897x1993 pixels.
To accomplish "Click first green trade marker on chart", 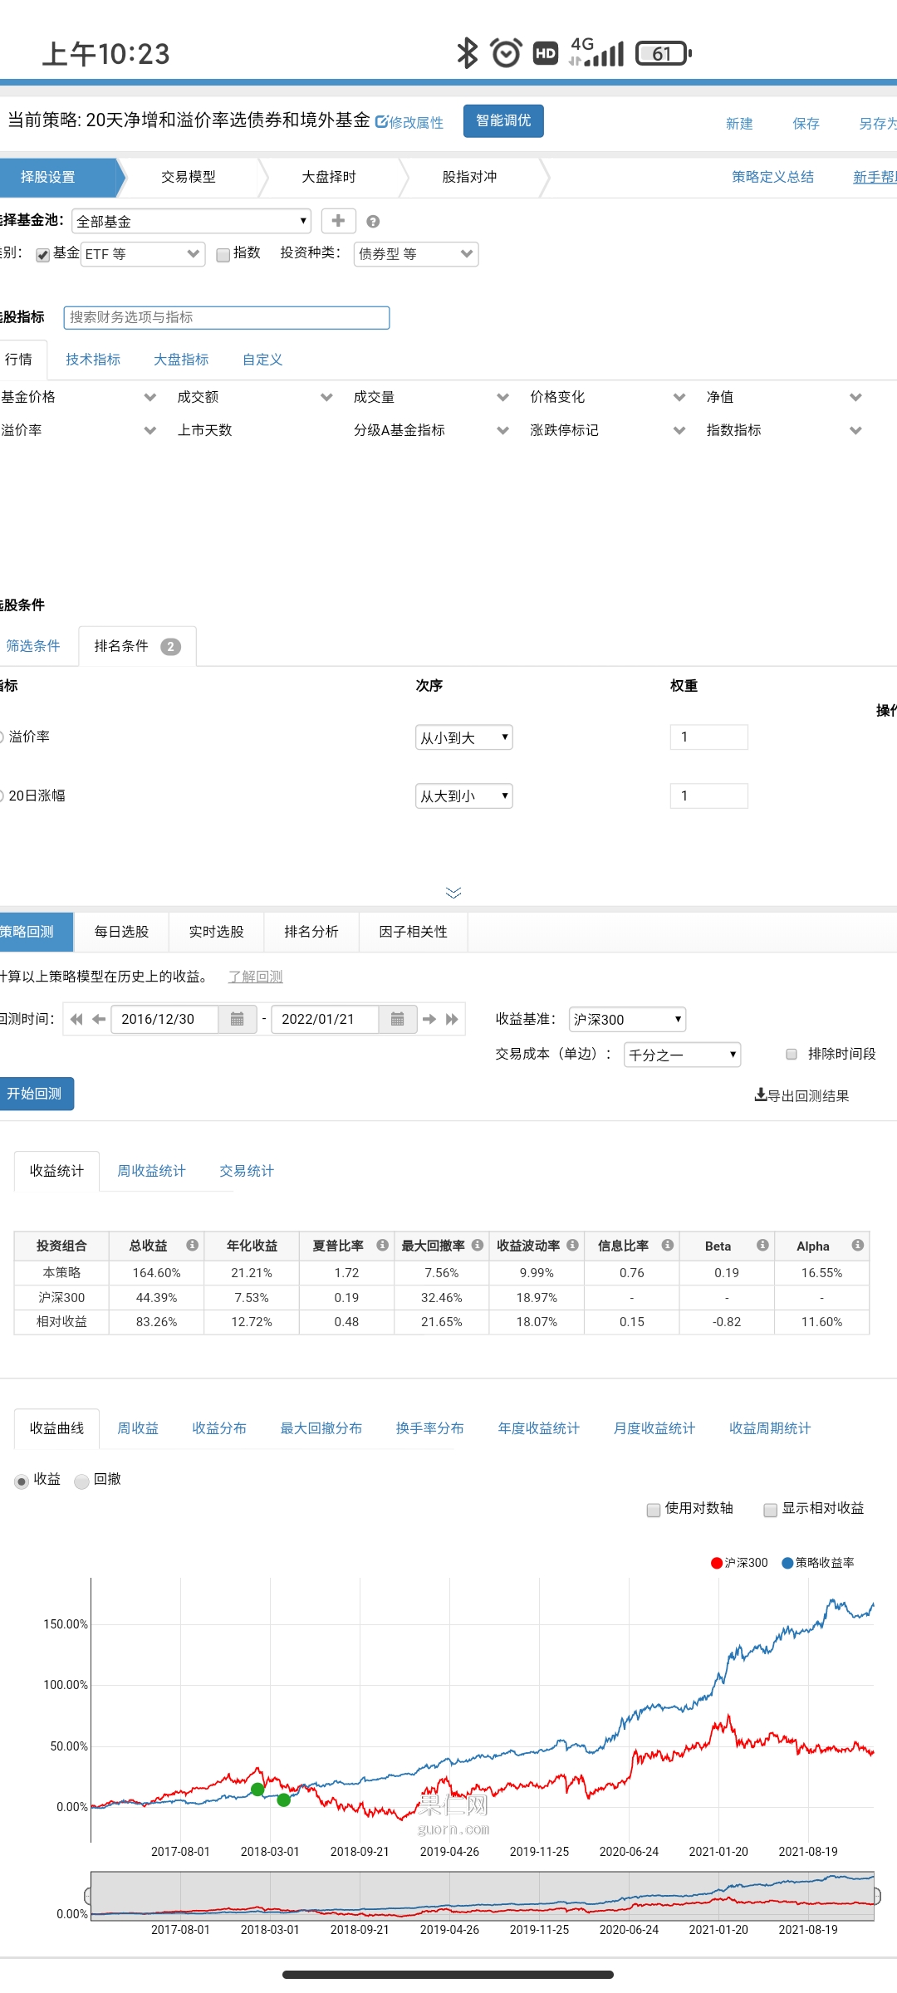I will pyautogui.click(x=257, y=1790).
